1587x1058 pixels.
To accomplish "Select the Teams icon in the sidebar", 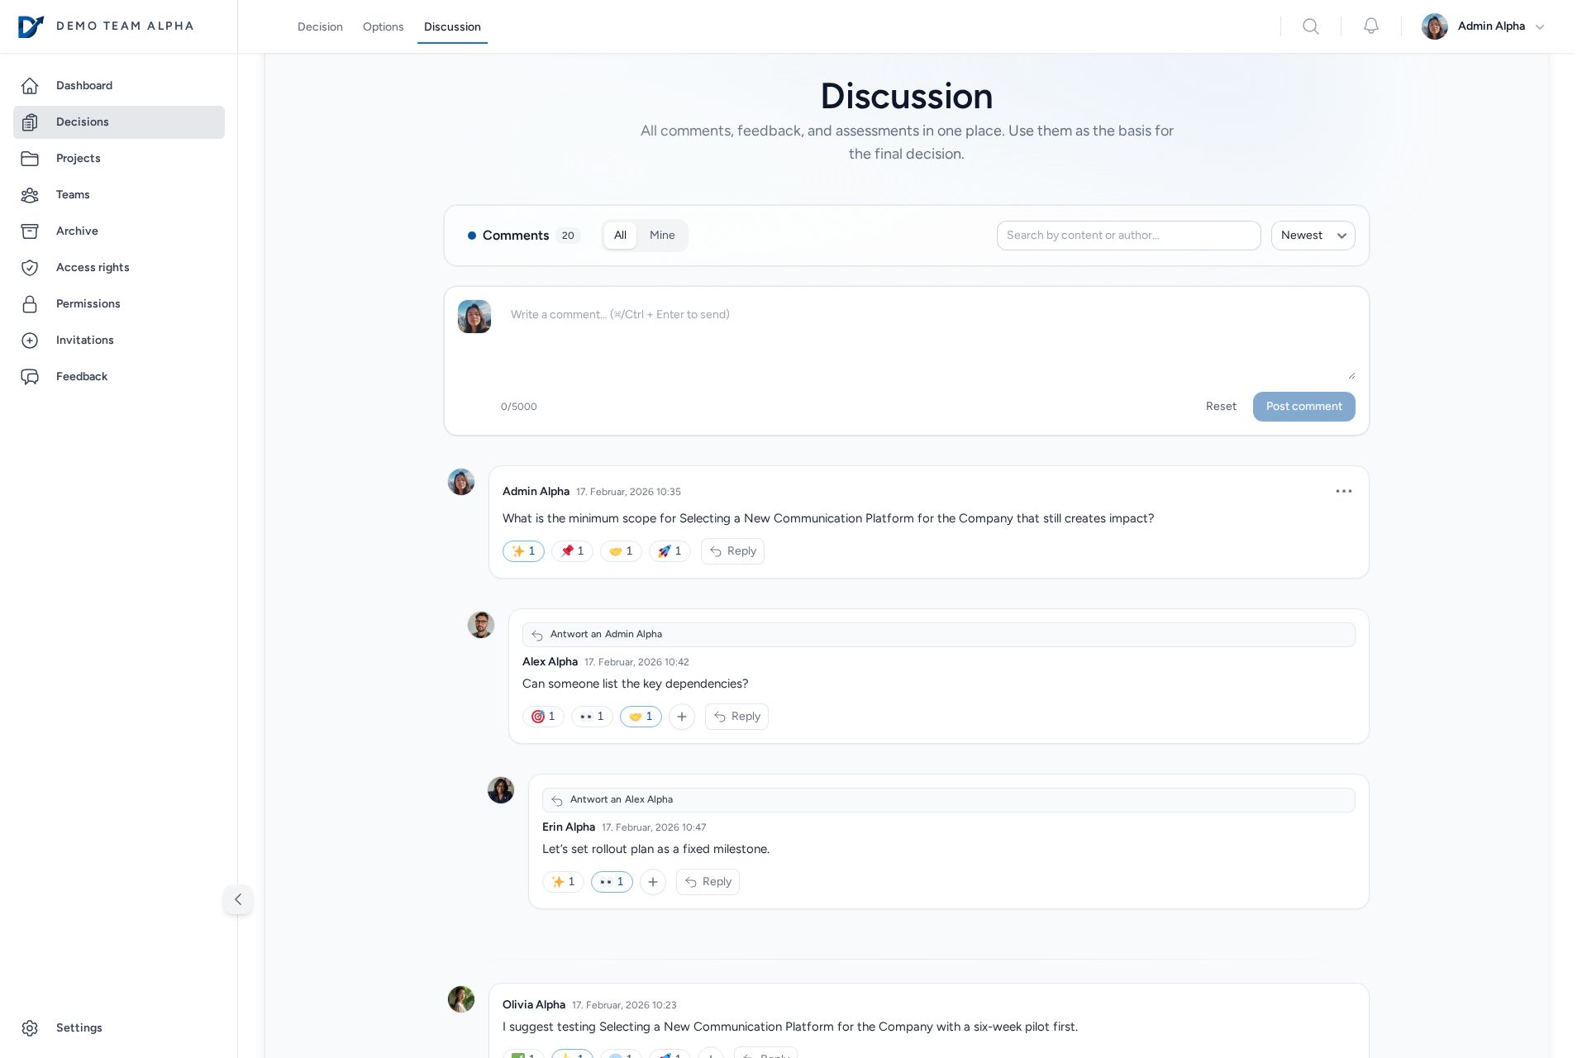I will [x=31, y=195].
